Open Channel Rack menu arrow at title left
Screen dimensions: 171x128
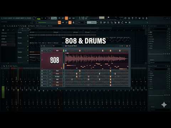point(42,46)
